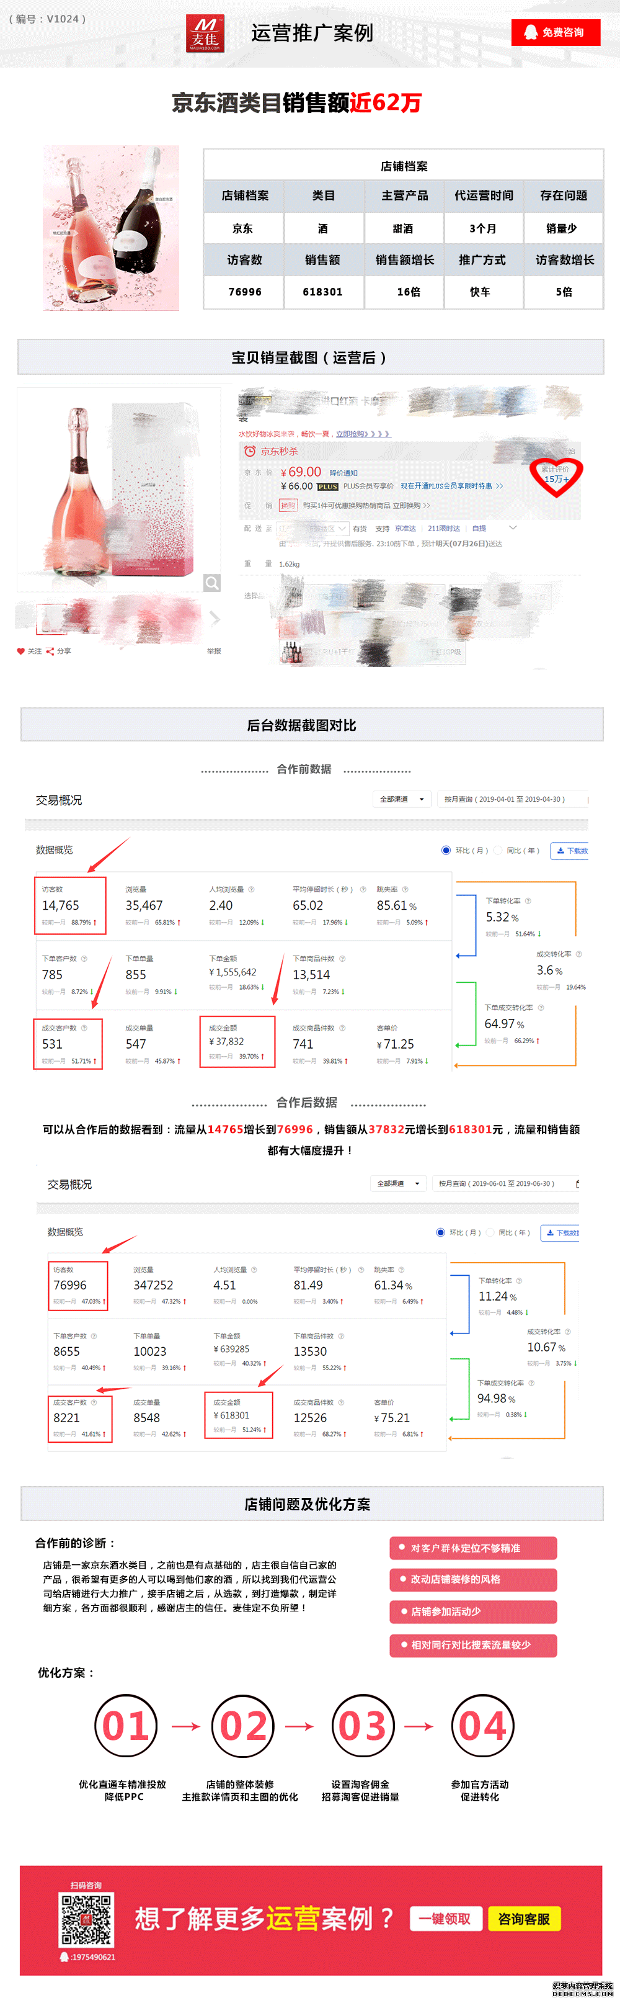This screenshot has width=620, height=2003.
Task: Click the 2019-06-01 至 2019-06-30 date field
Action: (x=497, y=1183)
